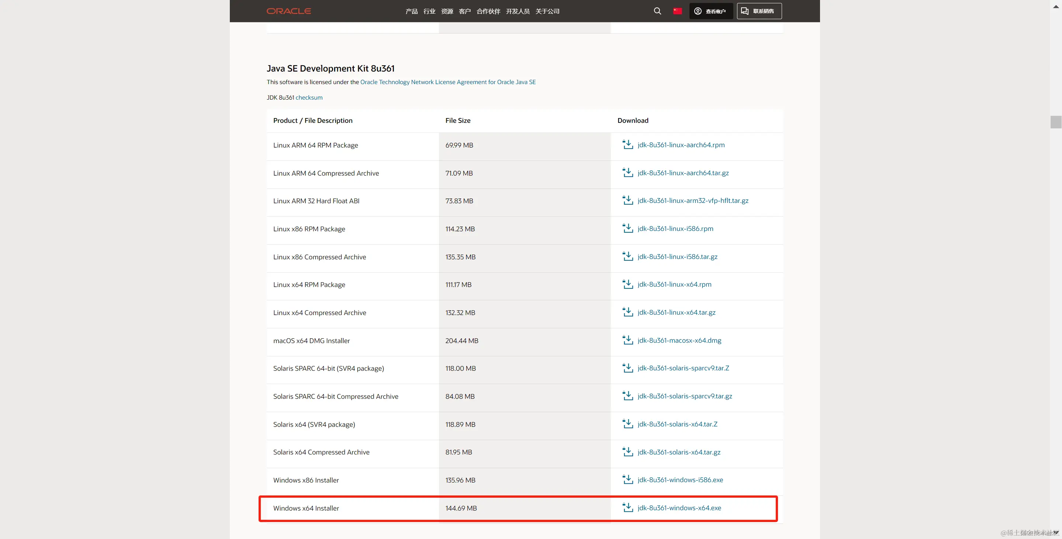The width and height of the screenshot is (1062, 539).
Task: Click download icon for solaris-x64.tar.gz
Action: [x=627, y=452]
